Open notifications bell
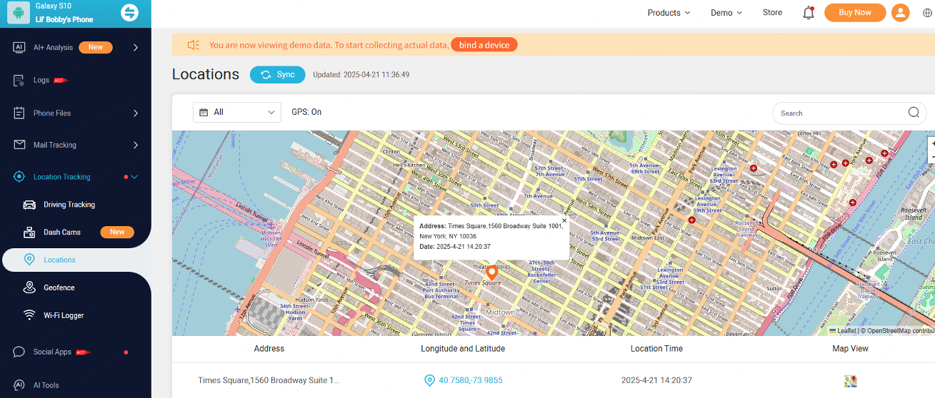 (x=809, y=13)
